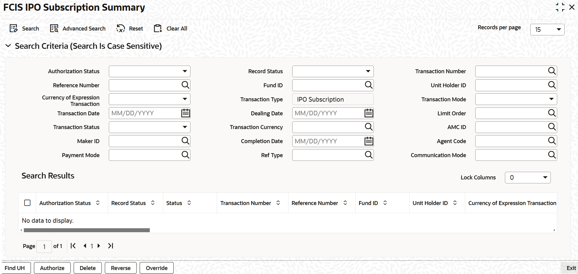Click the Authorize button

tap(52, 268)
